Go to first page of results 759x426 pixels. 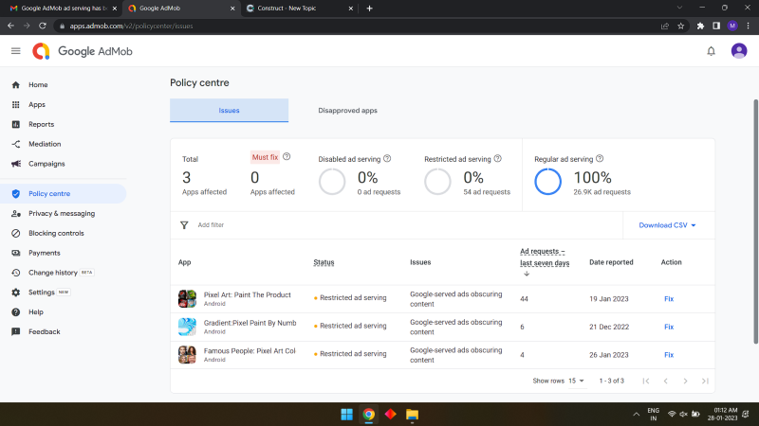tap(646, 381)
